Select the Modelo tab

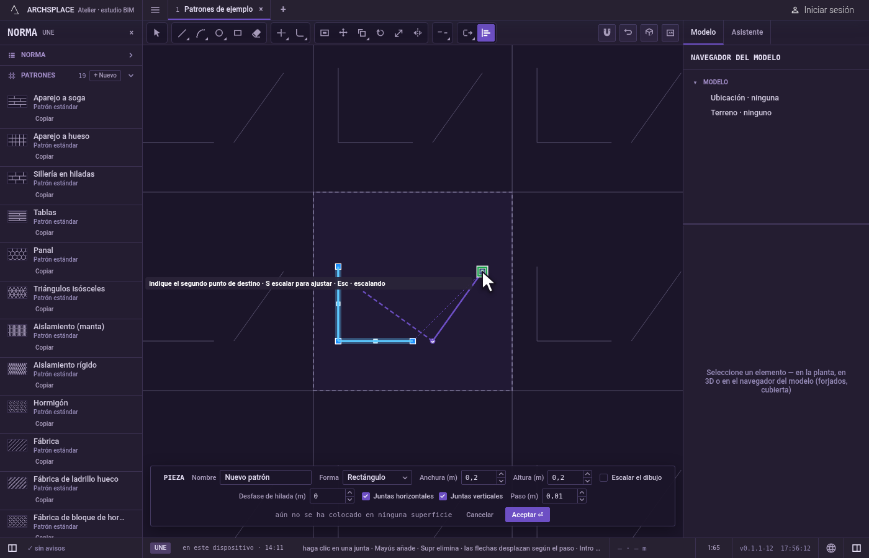pos(703,32)
